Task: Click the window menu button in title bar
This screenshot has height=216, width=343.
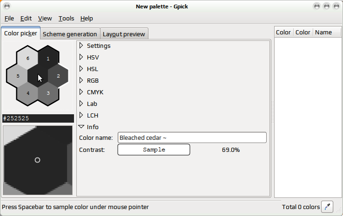Action: pyautogui.click(x=7, y=7)
